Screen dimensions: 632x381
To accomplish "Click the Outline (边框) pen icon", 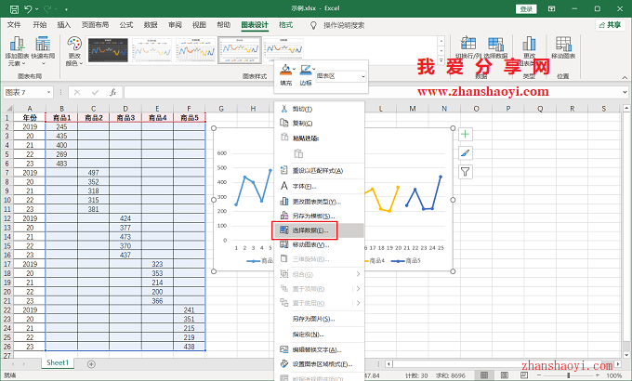I will (x=305, y=70).
